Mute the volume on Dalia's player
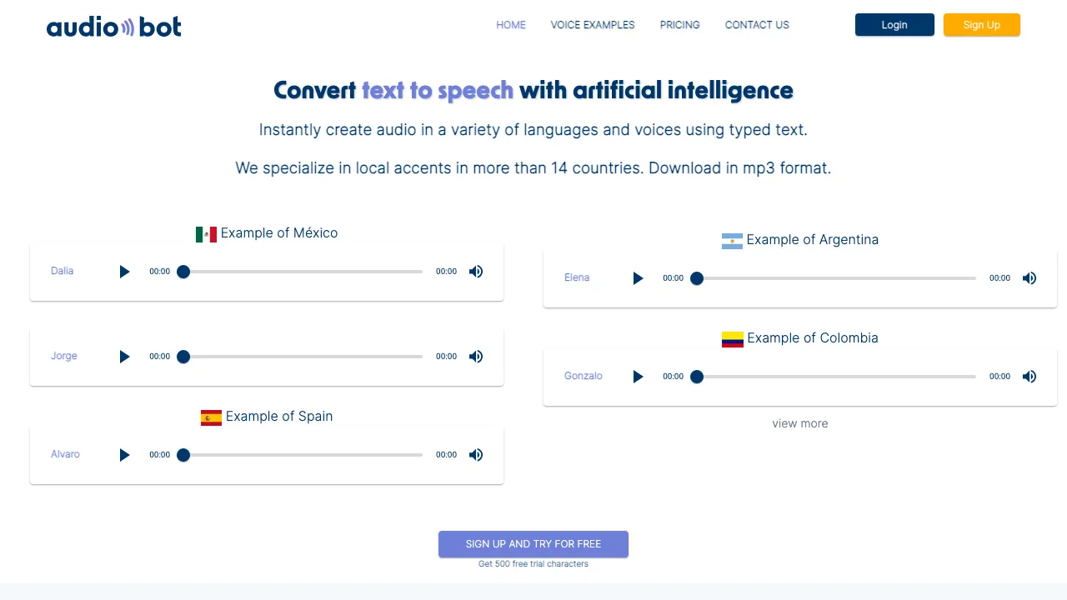 point(475,272)
